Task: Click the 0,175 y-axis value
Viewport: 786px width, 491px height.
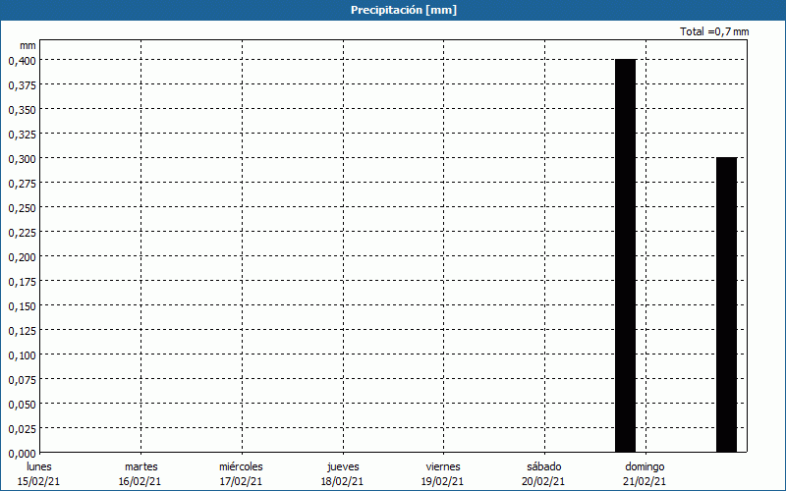Action: (22, 282)
